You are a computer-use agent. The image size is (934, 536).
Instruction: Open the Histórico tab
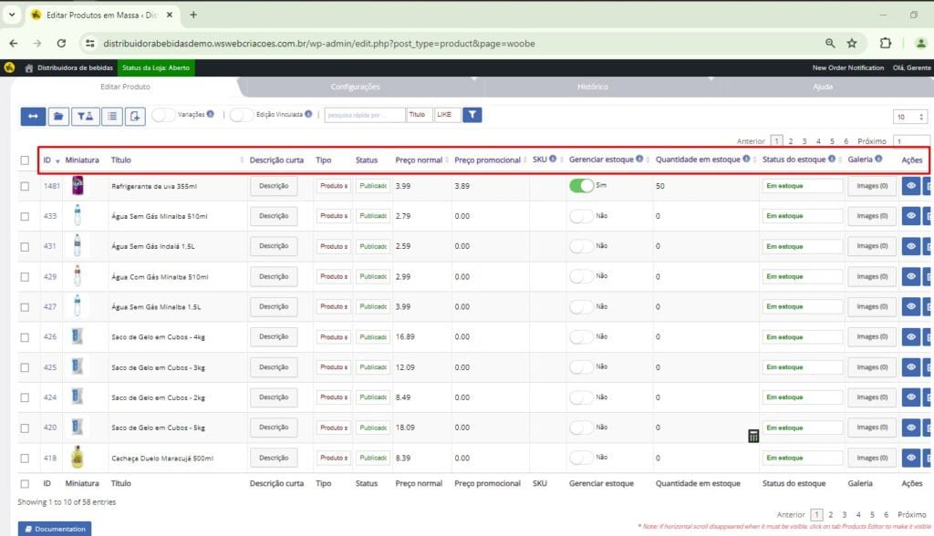point(593,88)
